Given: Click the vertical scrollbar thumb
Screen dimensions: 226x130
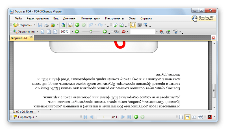Looking at the screenshot, I should [x=214, y=90].
